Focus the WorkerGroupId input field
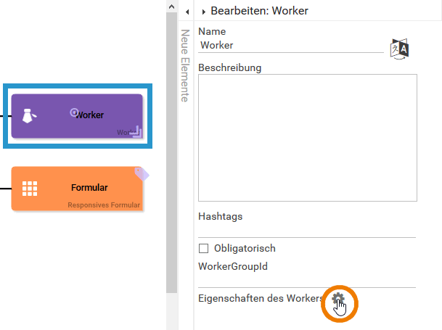Screen dimensions: 442x330 [307, 281]
